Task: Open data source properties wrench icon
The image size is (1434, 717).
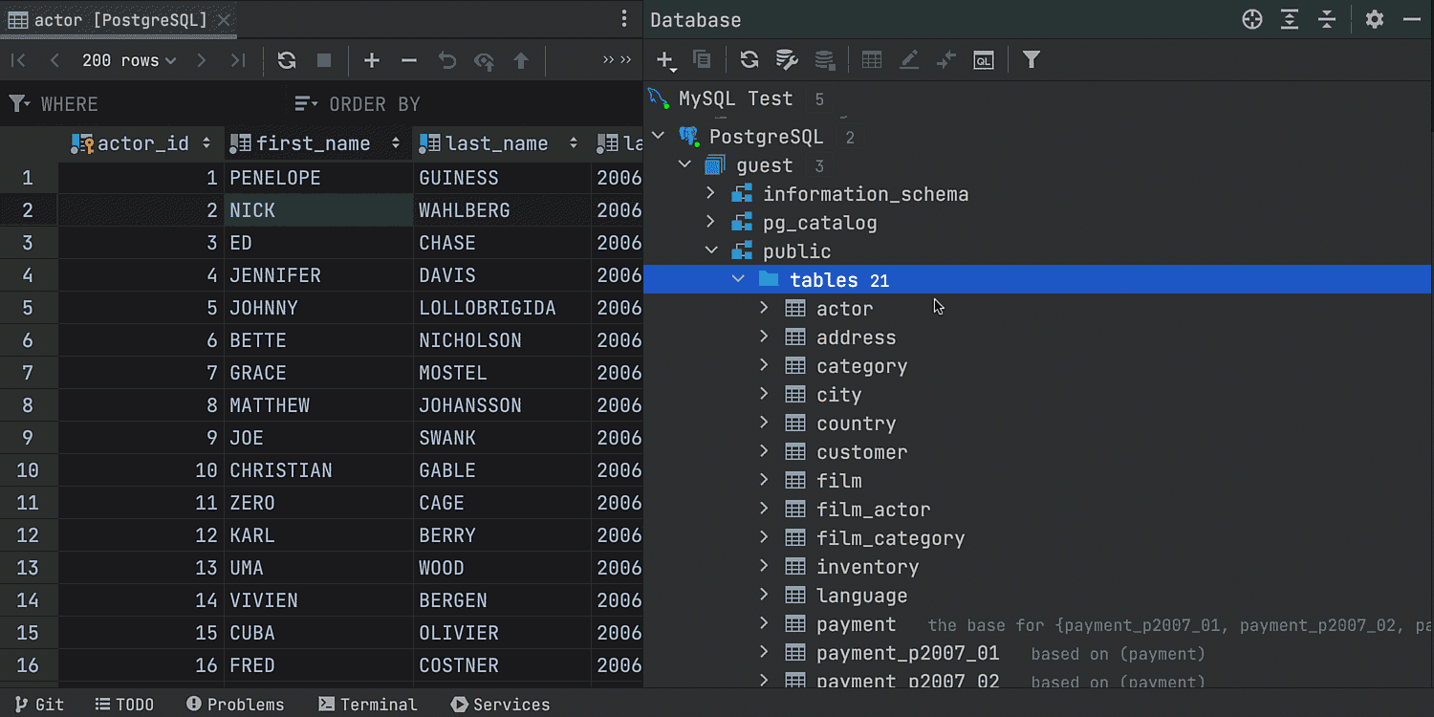Action: point(787,59)
